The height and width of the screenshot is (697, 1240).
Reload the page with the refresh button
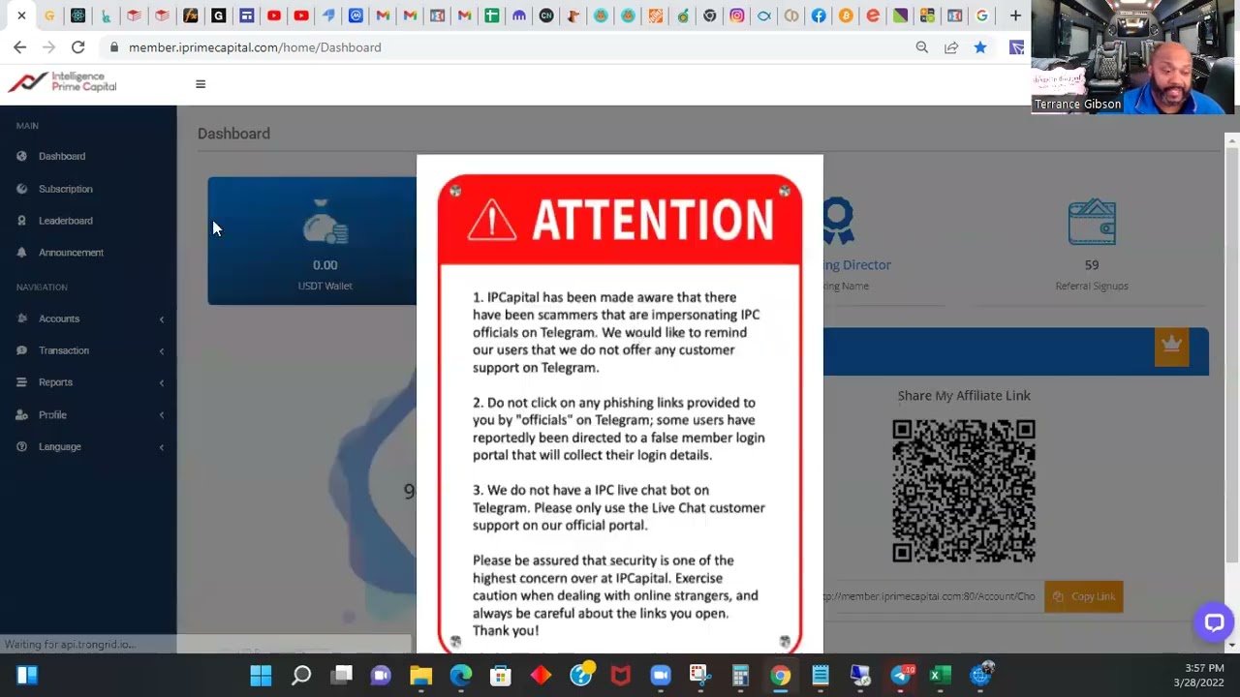[77, 47]
